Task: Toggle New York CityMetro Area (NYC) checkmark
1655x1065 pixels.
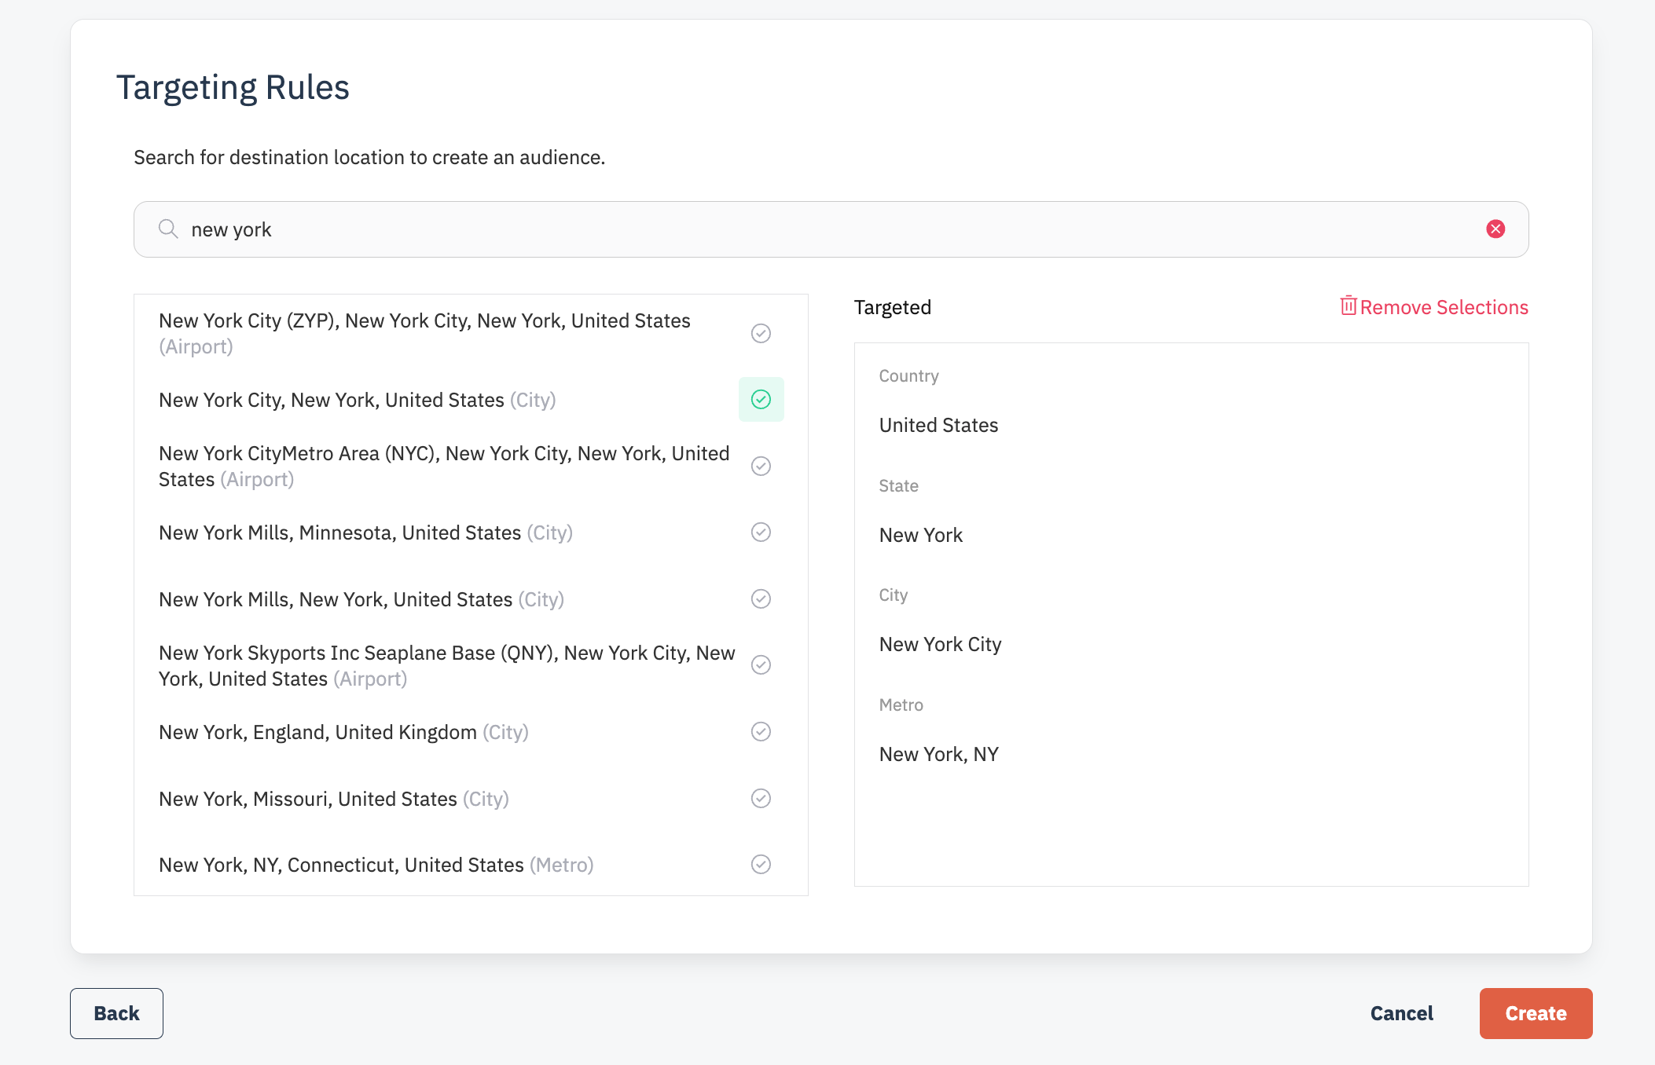Action: click(x=761, y=467)
